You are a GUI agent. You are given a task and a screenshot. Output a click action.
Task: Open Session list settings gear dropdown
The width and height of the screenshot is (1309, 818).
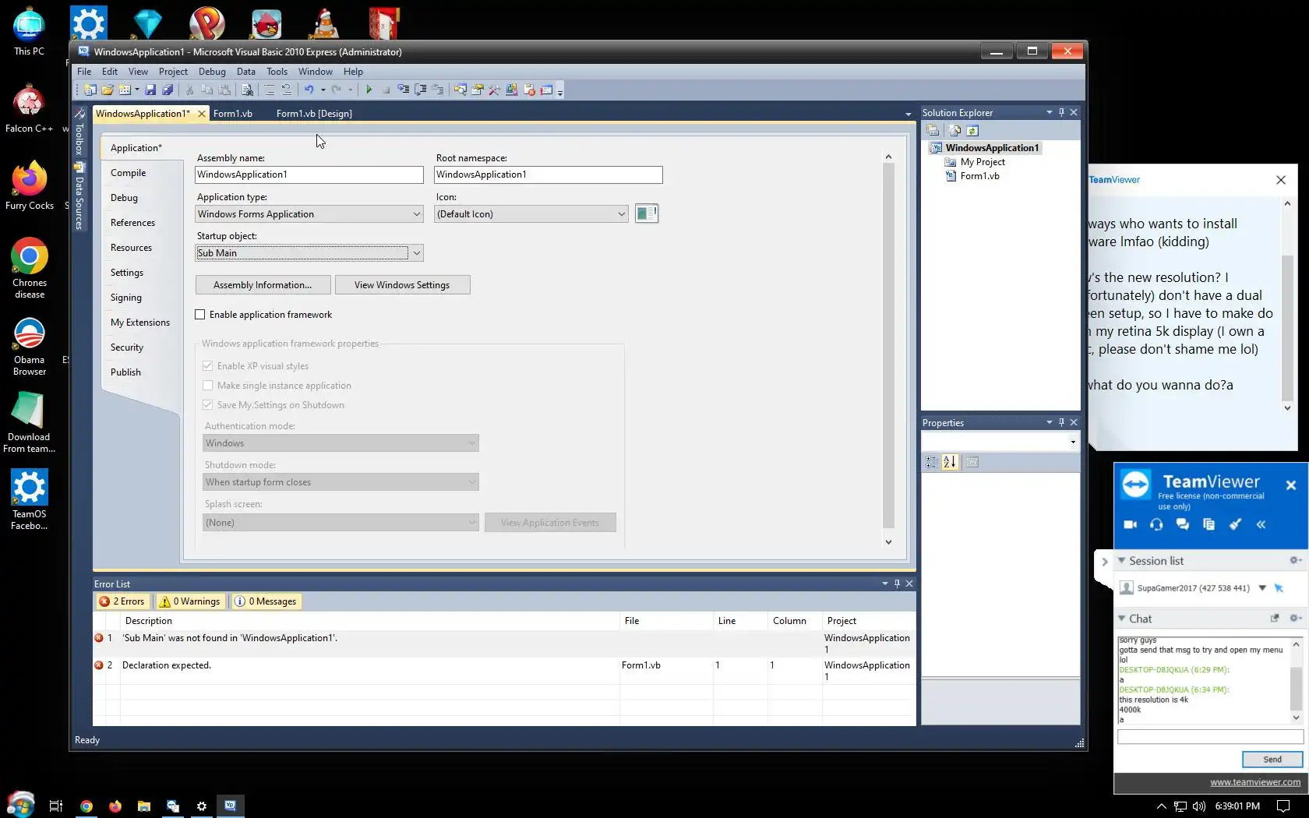pos(1296,561)
